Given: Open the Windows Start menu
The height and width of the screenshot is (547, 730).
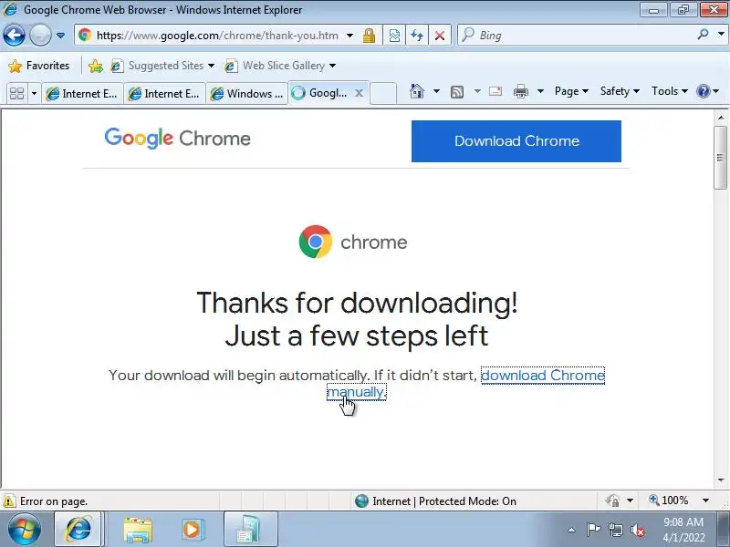Looking at the screenshot, I should (24, 530).
